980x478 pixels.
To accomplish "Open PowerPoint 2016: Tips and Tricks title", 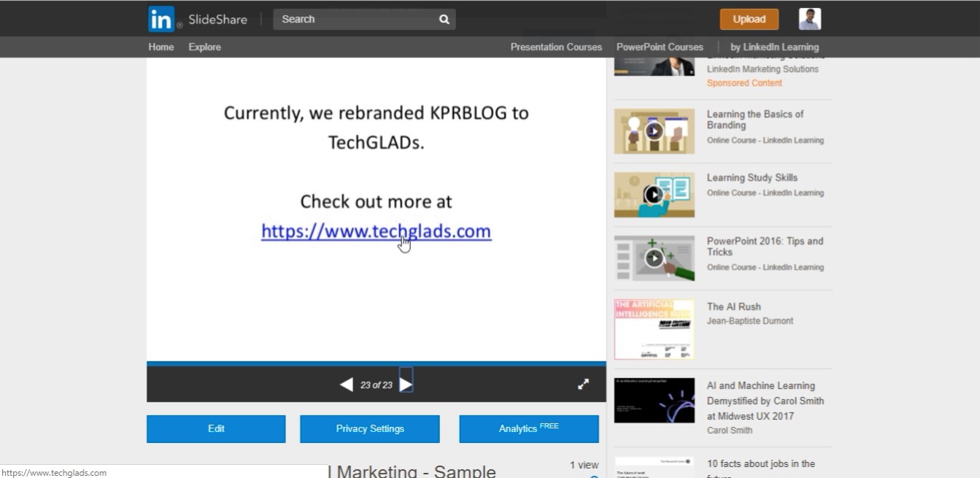I will click(765, 247).
